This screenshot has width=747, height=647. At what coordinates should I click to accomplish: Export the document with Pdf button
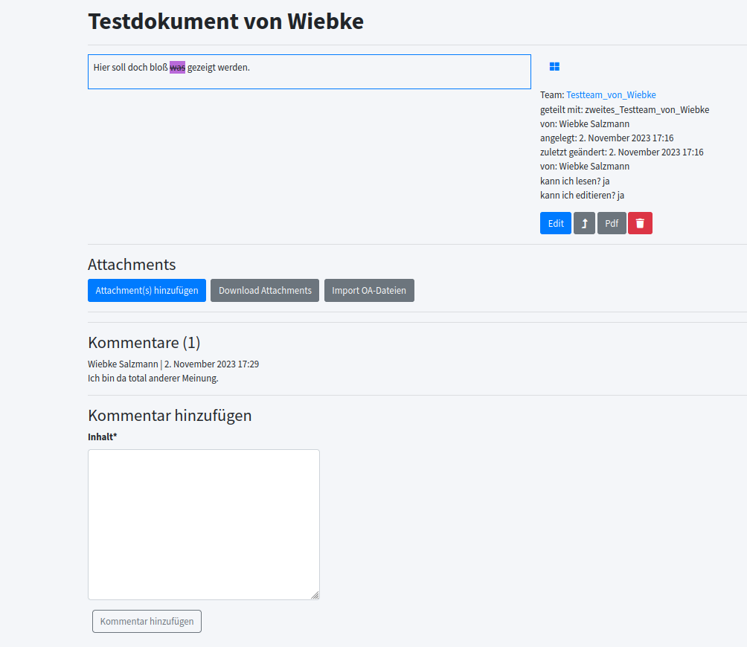(x=612, y=223)
